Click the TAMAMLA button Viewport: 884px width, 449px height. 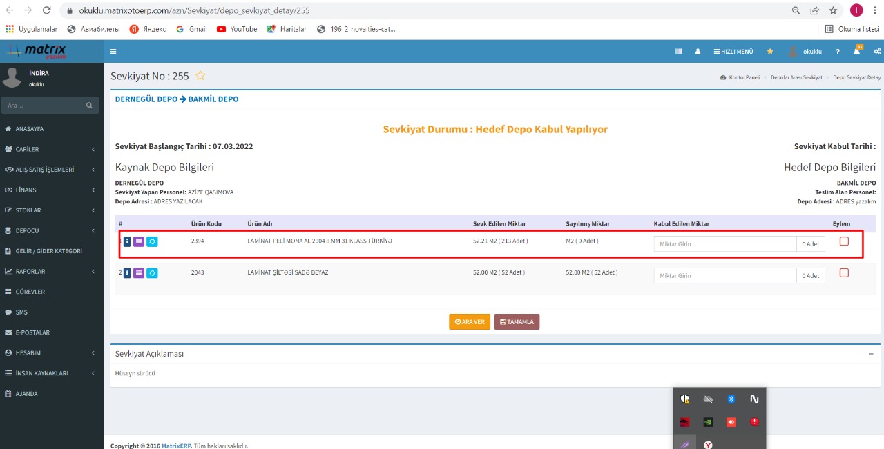[517, 322]
